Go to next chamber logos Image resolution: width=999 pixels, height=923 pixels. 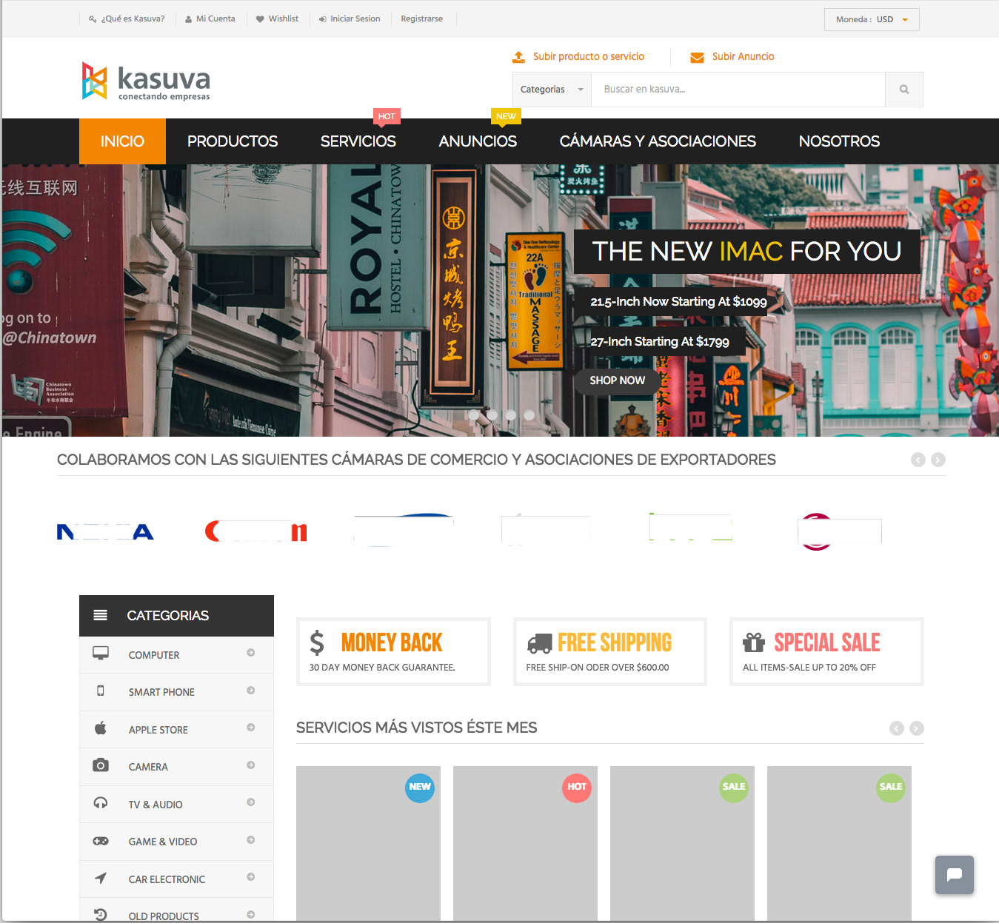pyautogui.click(x=938, y=460)
